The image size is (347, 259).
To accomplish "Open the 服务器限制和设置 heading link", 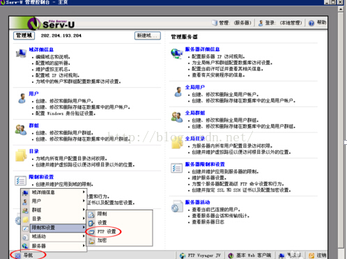I will (205, 164).
